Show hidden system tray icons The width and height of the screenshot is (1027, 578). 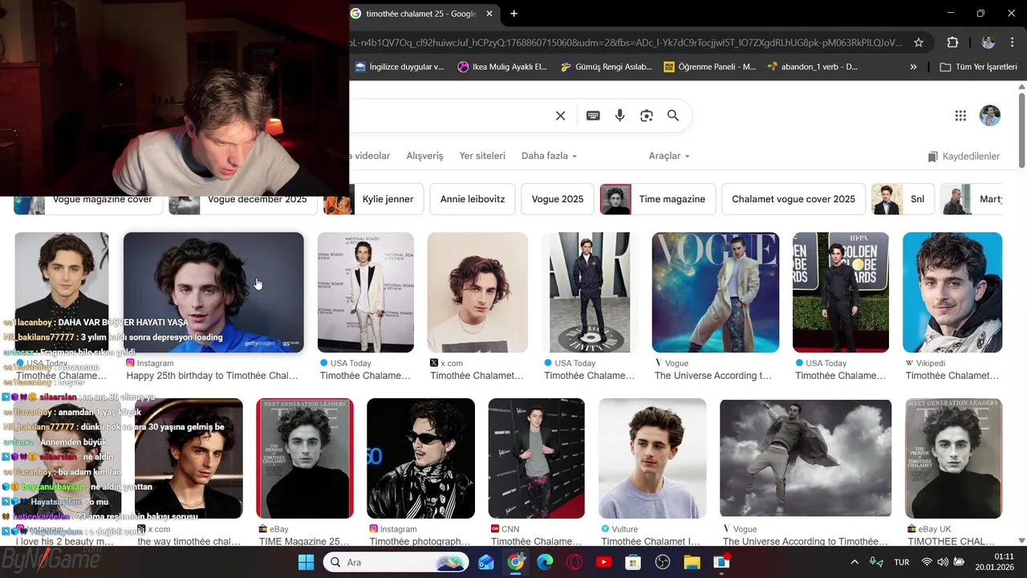click(854, 562)
